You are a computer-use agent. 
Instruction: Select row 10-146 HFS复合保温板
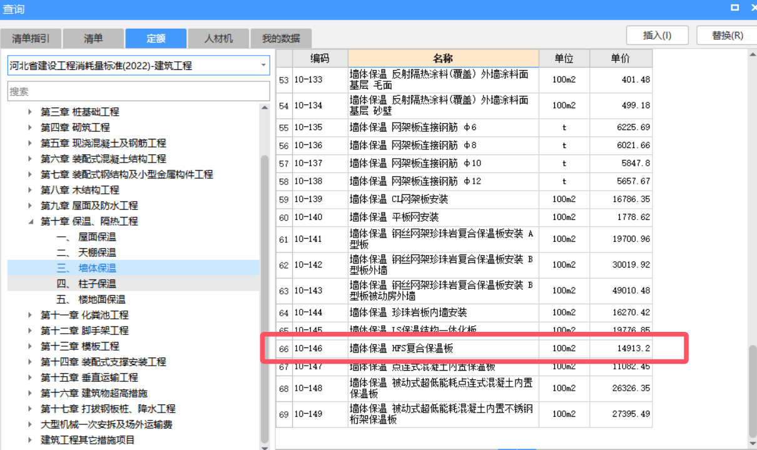[464, 348]
